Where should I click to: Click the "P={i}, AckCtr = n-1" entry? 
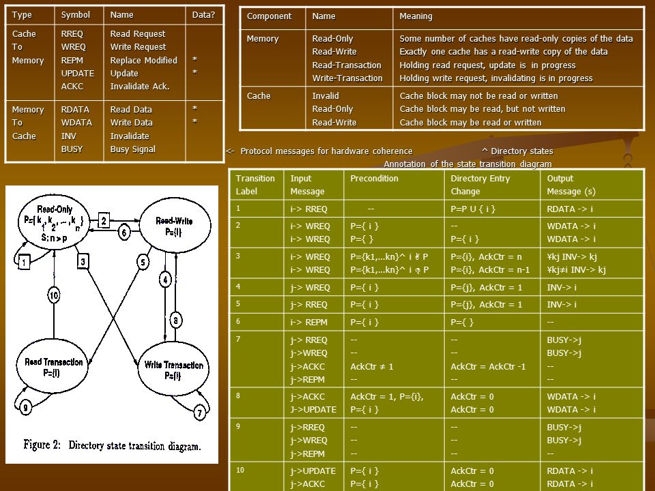pos(490,270)
